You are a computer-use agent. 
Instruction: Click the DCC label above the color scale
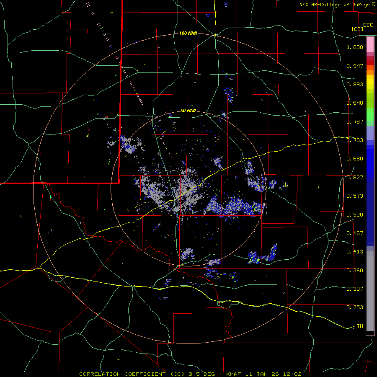[x=368, y=25]
